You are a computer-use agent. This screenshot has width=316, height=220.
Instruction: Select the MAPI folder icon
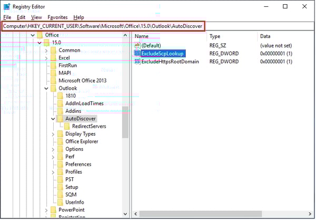tap(53, 73)
